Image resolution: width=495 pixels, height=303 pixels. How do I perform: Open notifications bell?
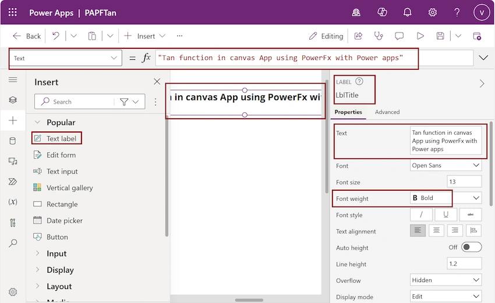[408, 12]
